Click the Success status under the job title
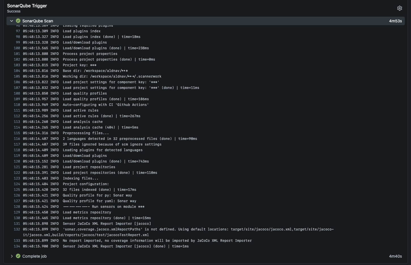 click(x=14, y=11)
